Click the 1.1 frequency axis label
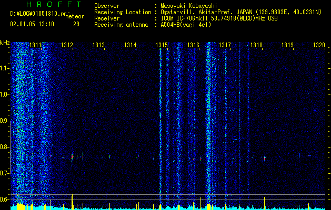The width and height of the screenshot is (331, 210). [5, 68]
